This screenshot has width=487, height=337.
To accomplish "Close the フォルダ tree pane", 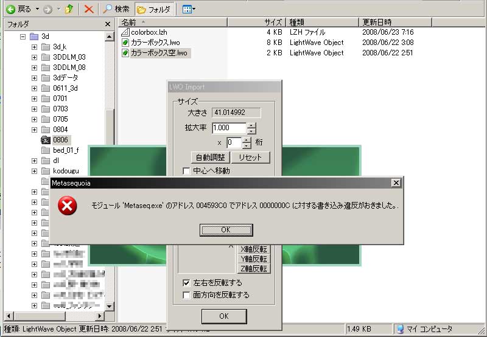I will tap(108, 24).
